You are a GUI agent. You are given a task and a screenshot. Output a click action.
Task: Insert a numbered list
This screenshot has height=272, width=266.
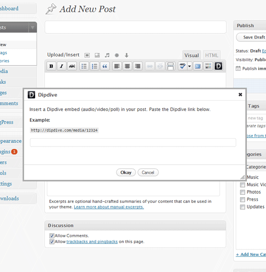[94, 66]
